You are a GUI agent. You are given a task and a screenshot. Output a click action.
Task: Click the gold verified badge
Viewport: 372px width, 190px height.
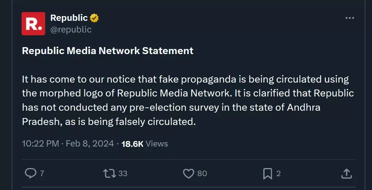coord(94,18)
